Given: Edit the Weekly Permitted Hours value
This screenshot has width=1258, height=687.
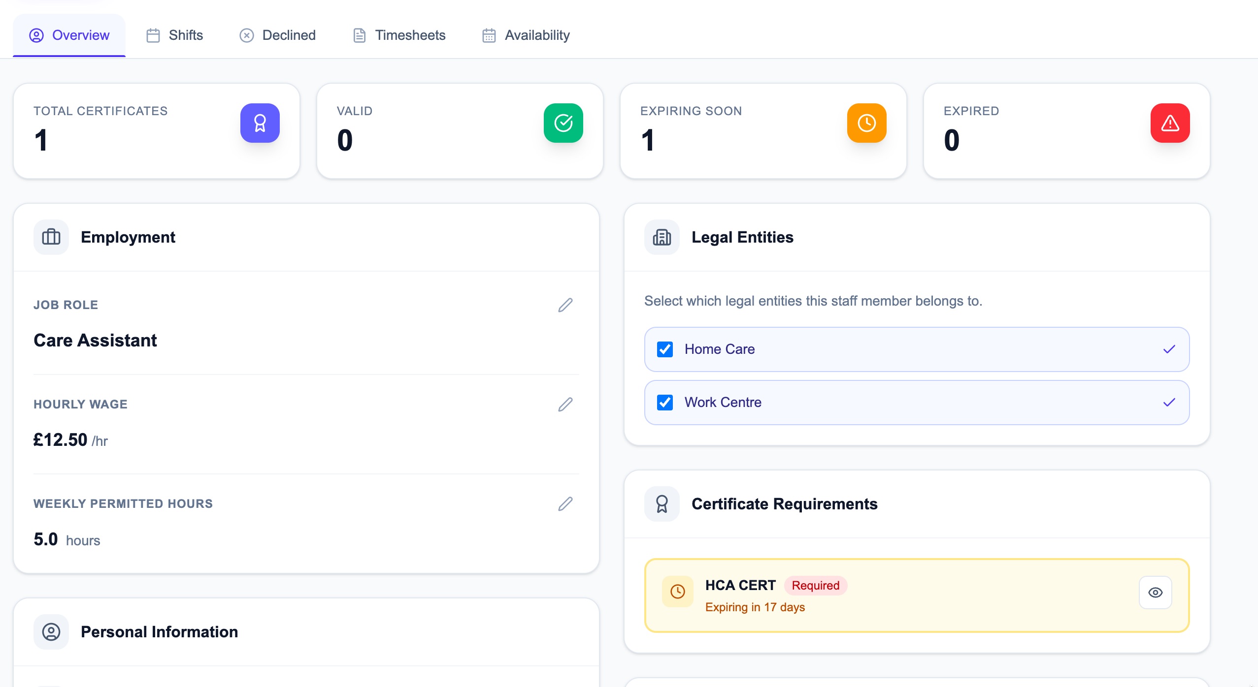Looking at the screenshot, I should pos(565,503).
